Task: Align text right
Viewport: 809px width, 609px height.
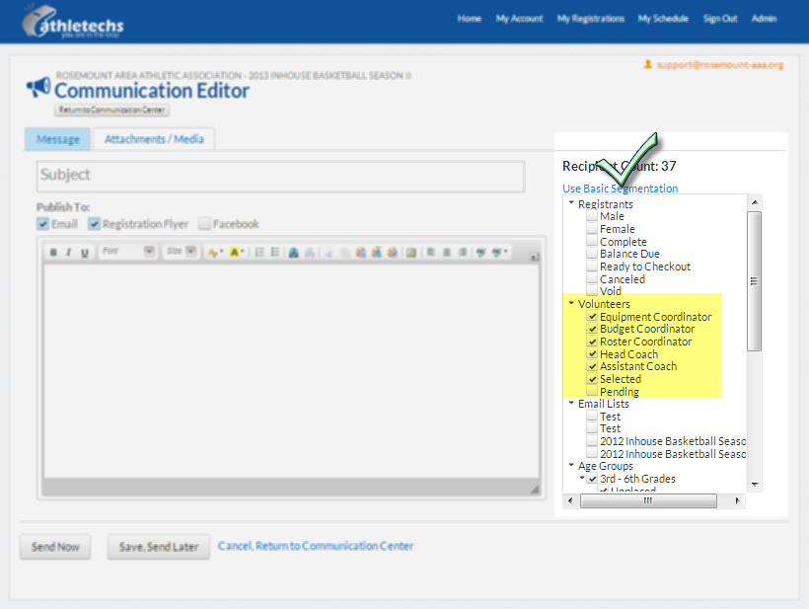Action: coord(463,252)
